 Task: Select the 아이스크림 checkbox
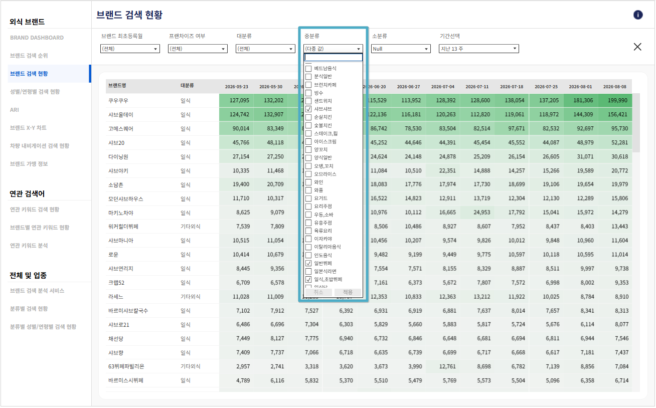point(308,141)
